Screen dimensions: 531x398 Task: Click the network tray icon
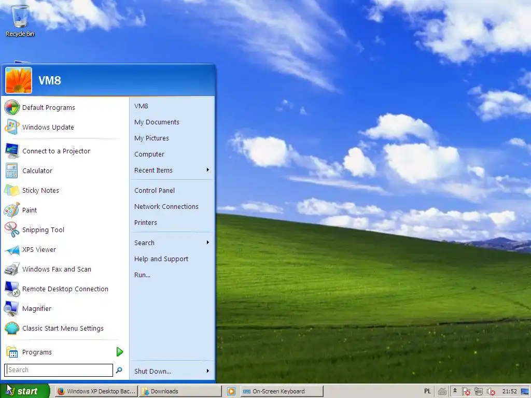pyautogui.click(x=478, y=392)
